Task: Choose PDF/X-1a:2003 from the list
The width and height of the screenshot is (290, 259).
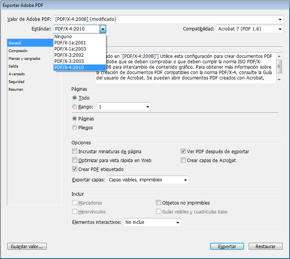Action: pos(80,49)
